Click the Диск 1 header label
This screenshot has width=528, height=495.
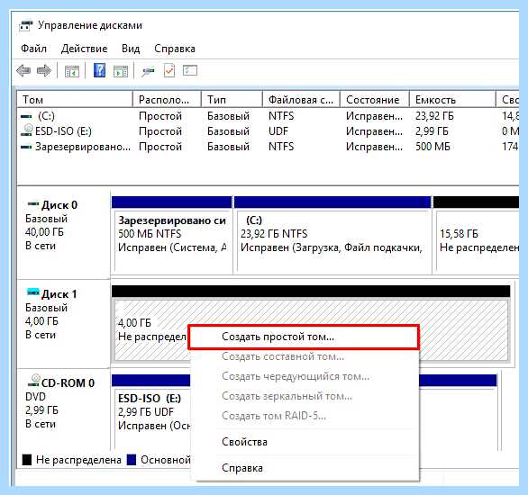coord(59,294)
